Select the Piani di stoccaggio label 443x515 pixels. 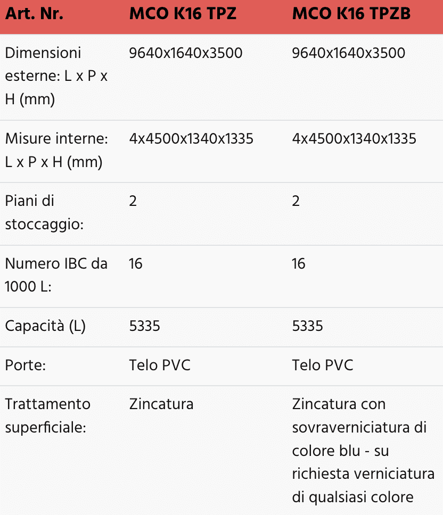[44, 213]
